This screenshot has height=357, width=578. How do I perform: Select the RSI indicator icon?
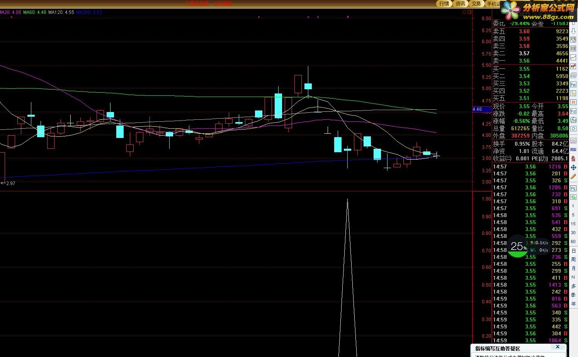point(573,149)
